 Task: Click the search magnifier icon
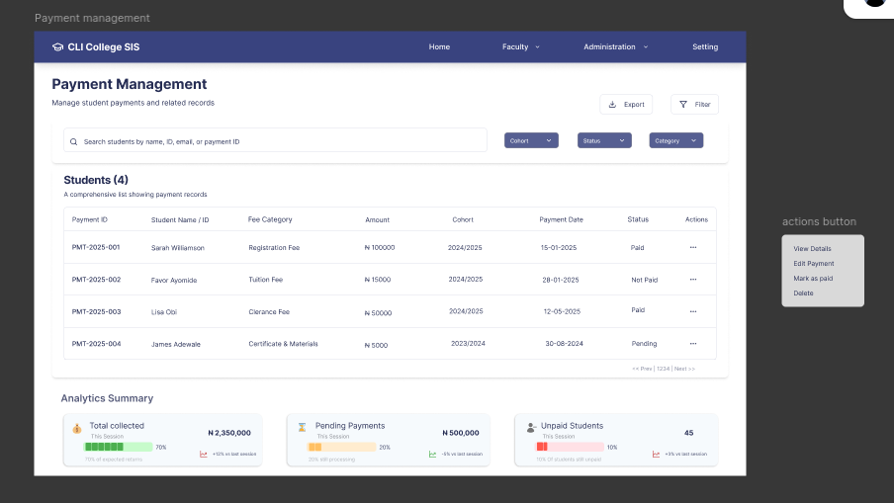74,141
